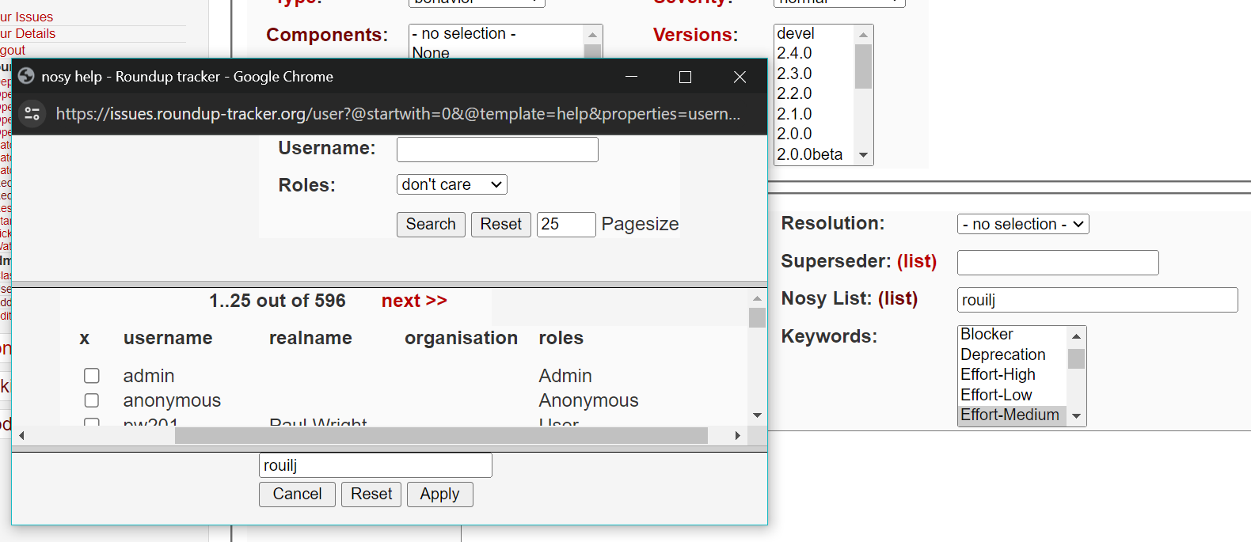This screenshot has width=1251, height=542.
Task: Click the Reset button beside Search
Action: [500, 224]
